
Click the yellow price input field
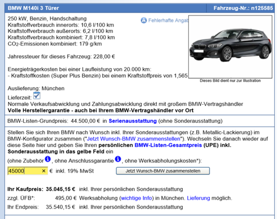click(28, 171)
